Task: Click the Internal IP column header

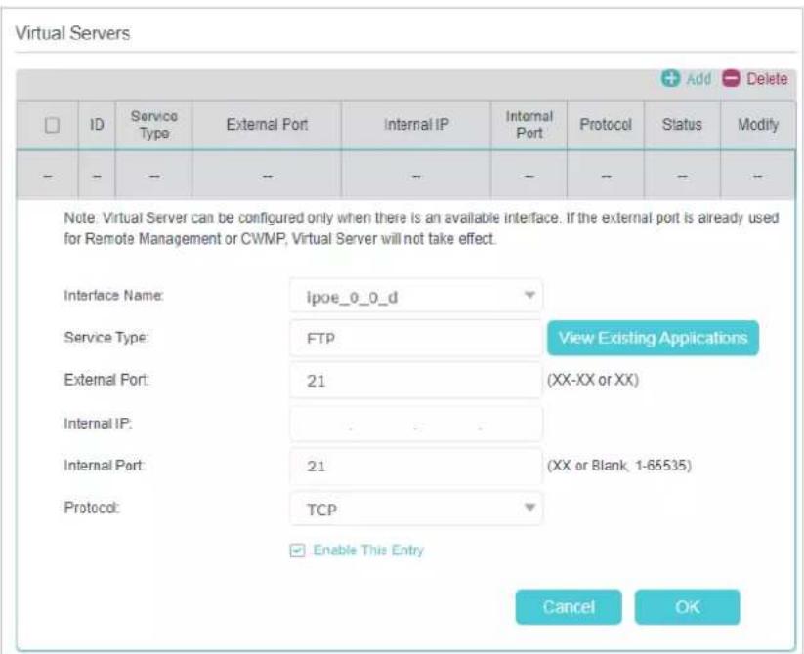Action: [x=416, y=124]
